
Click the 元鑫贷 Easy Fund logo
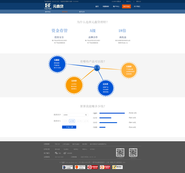point(54,6)
